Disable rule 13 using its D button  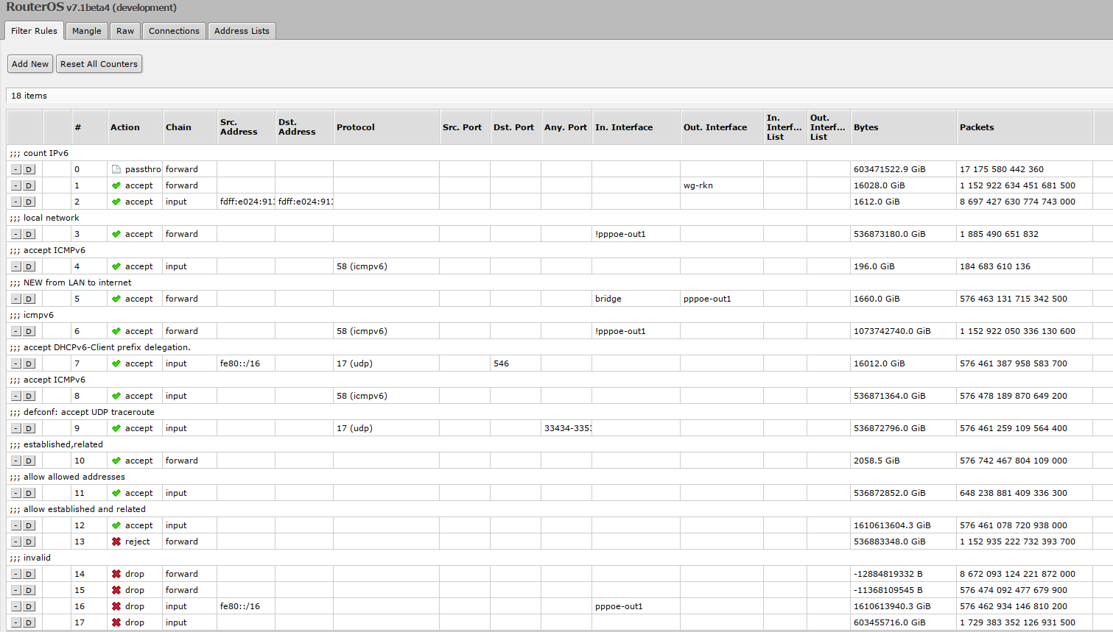(29, 542)
